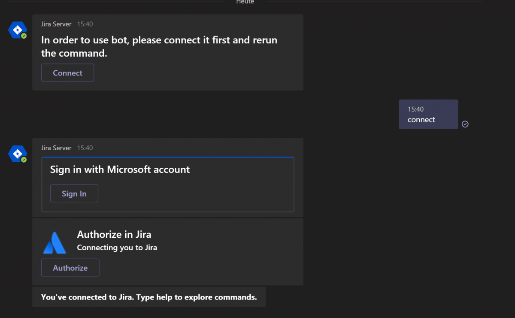The height and width of the screenshot is (318, 515).
Task: Click the "Sign in with Microsoft account" heading
Action: [x=120, y=170]
